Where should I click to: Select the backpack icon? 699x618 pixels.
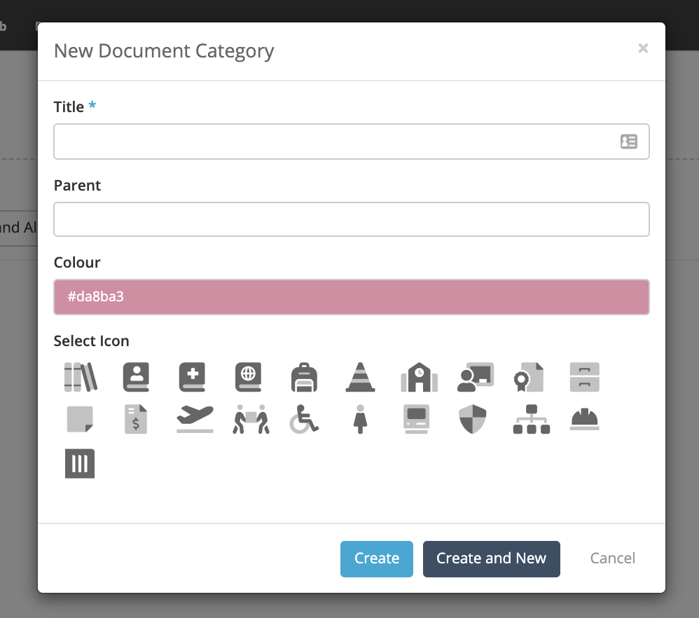pos(304,377)
